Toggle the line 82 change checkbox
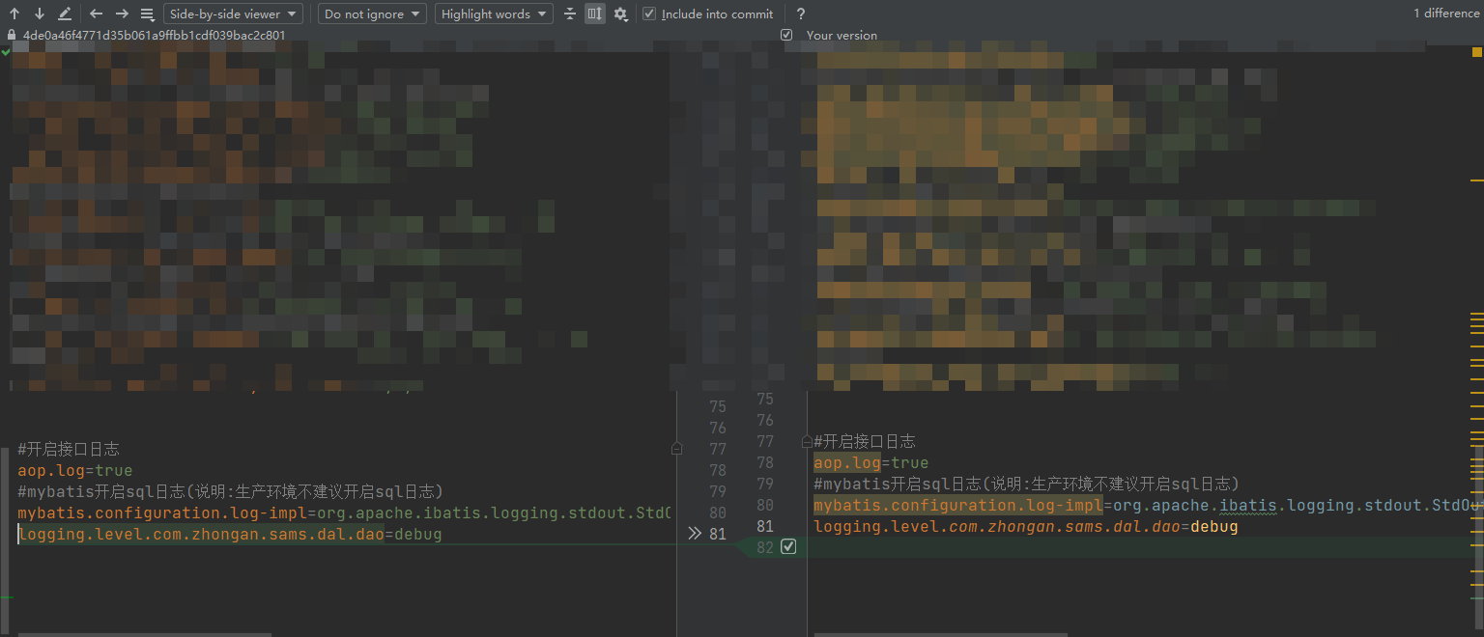 pos(788,547)
